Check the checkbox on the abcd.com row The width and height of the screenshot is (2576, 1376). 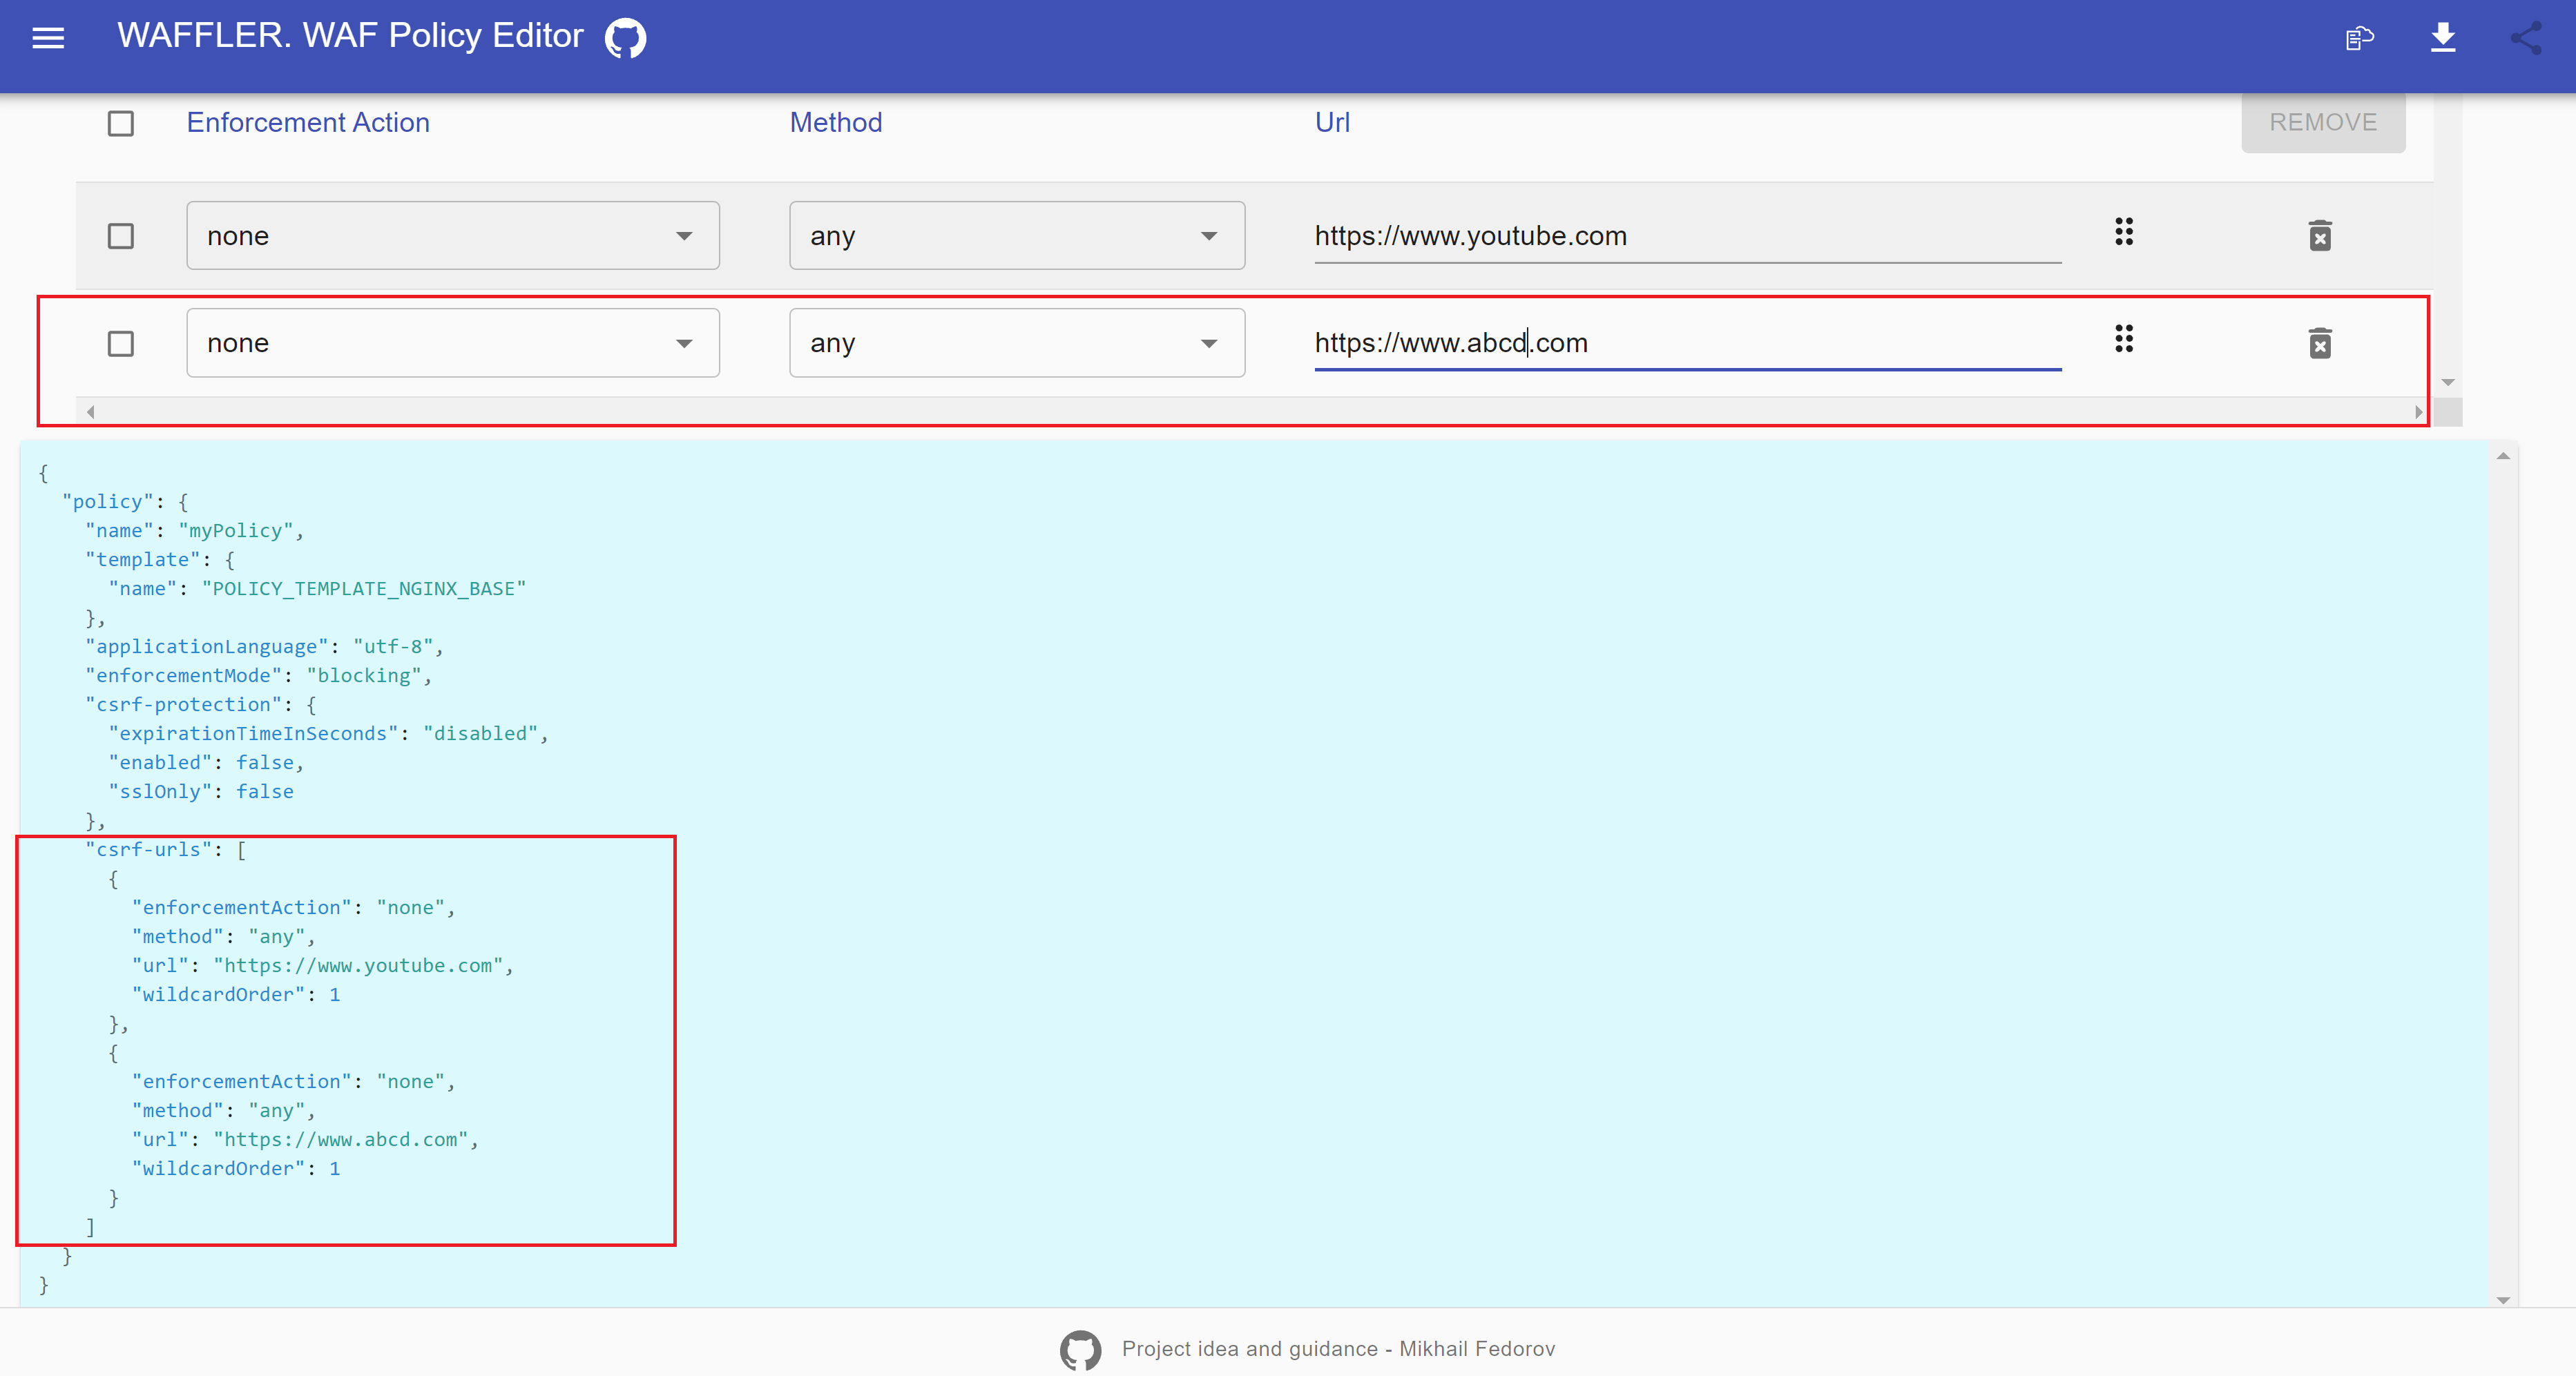tap(120, 343)
